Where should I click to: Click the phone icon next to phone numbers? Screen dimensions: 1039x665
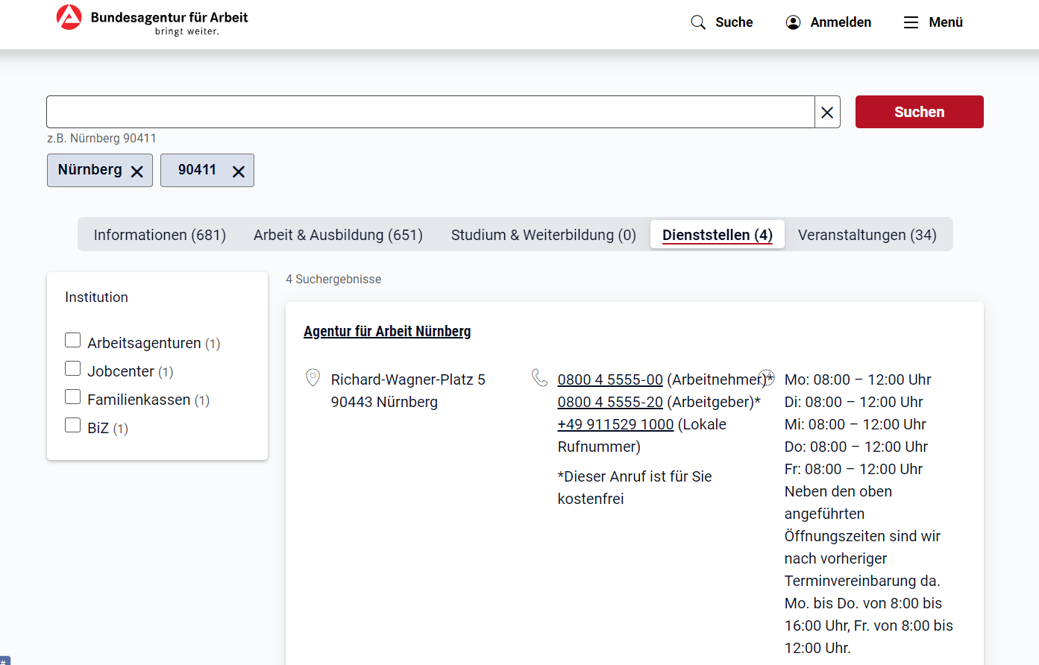click(x=539, y=378)
